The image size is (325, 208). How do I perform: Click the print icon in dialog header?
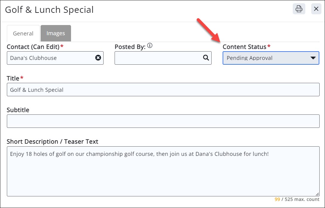pos(299,9)
